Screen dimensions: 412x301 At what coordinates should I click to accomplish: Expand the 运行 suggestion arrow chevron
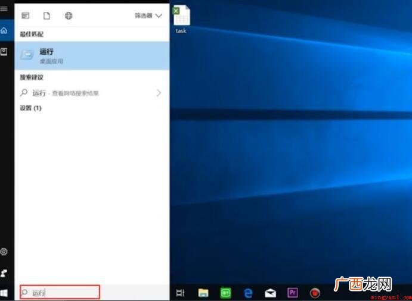point(159,93)
